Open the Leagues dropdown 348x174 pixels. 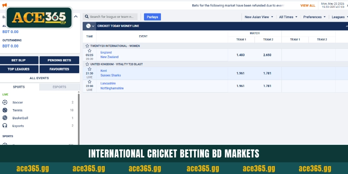pos(340,17)
